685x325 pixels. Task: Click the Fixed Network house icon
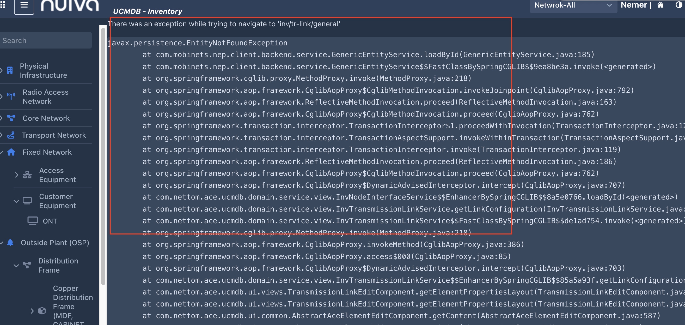[x=11, y=152]
